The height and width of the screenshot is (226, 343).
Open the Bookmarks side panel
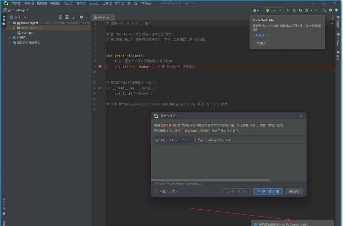pos(4,206)
